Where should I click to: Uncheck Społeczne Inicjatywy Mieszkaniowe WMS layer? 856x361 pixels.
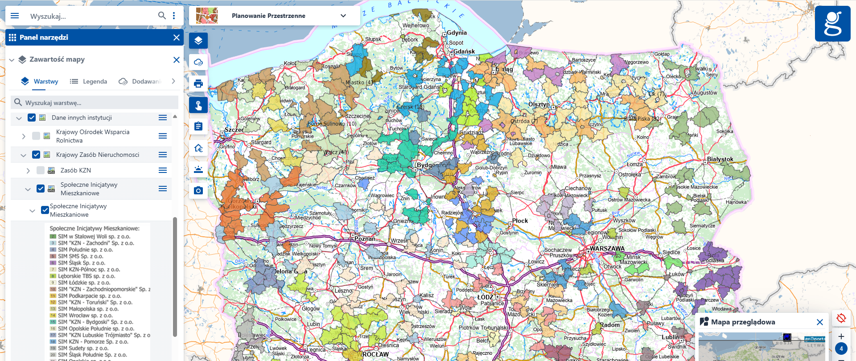(41, 189)
